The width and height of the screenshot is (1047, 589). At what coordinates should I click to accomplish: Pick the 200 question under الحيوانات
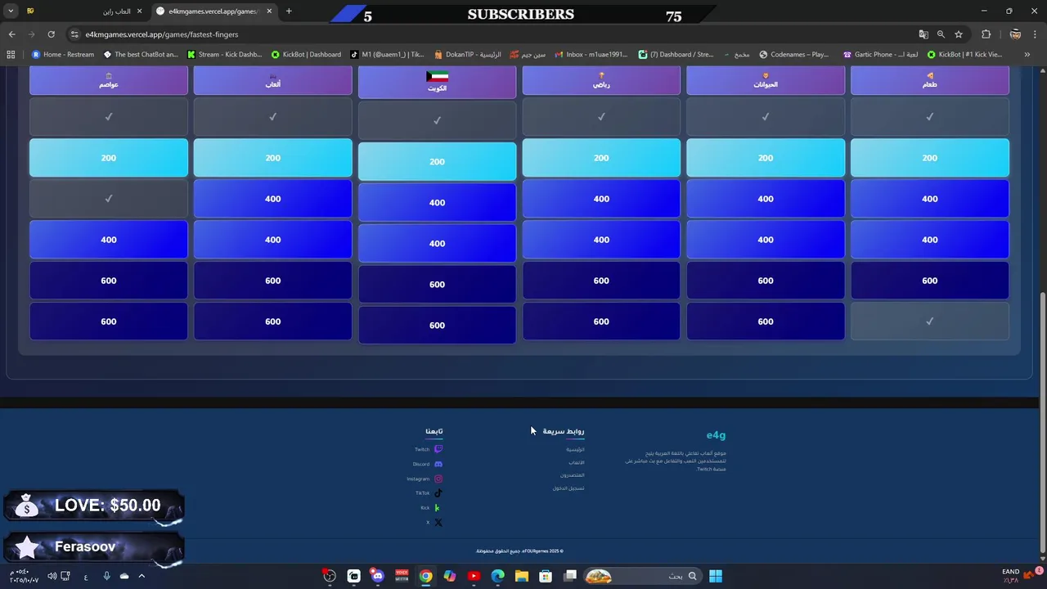tap(766, 158)
